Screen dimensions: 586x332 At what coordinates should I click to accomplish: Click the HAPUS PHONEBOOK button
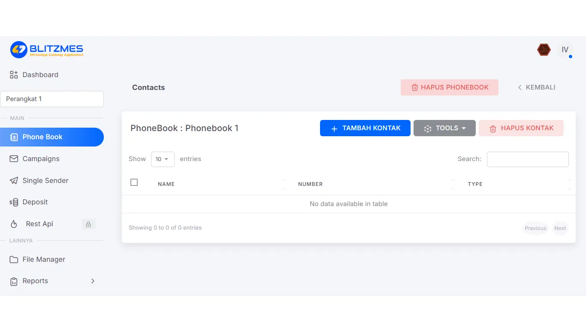point(450,87)
